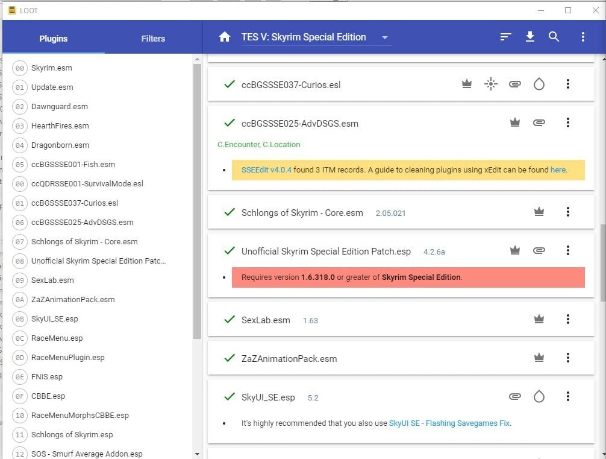Open three-dot menu for Unofficial Skyrim Special Edition Patch
Image resolution: width=606 pixels, height=459 pixels.
point(567,250)
